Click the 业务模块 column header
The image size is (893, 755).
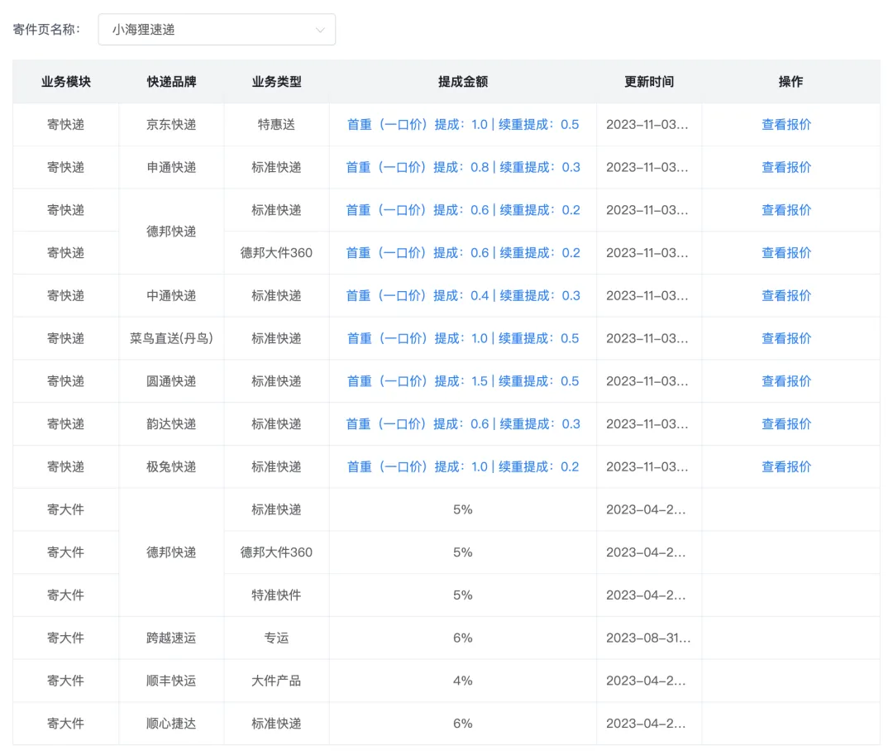tap(66, 81)
